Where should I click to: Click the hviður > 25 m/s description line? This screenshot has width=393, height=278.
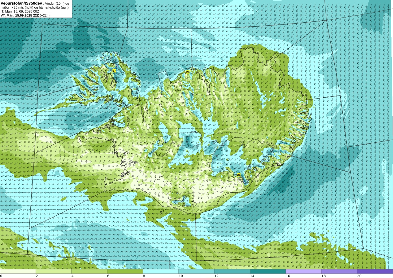point(34,7)
